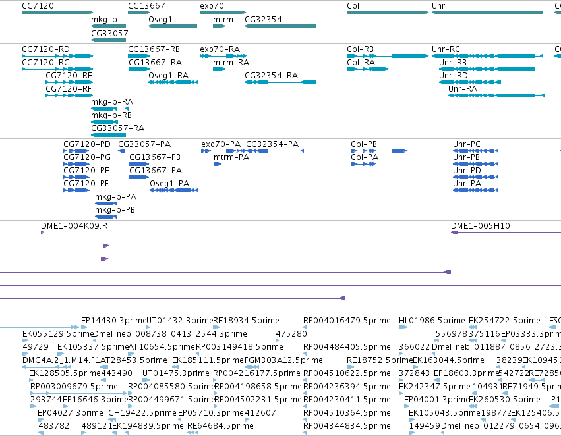Open the Unr-RD transcript

click(x=470, y=82)
